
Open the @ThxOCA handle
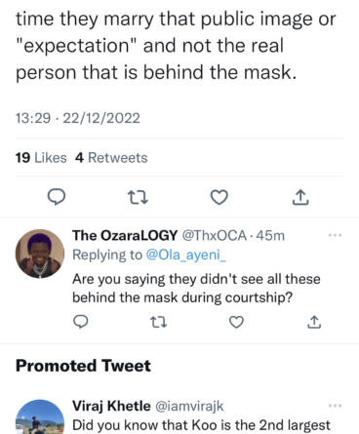[214, 235]
